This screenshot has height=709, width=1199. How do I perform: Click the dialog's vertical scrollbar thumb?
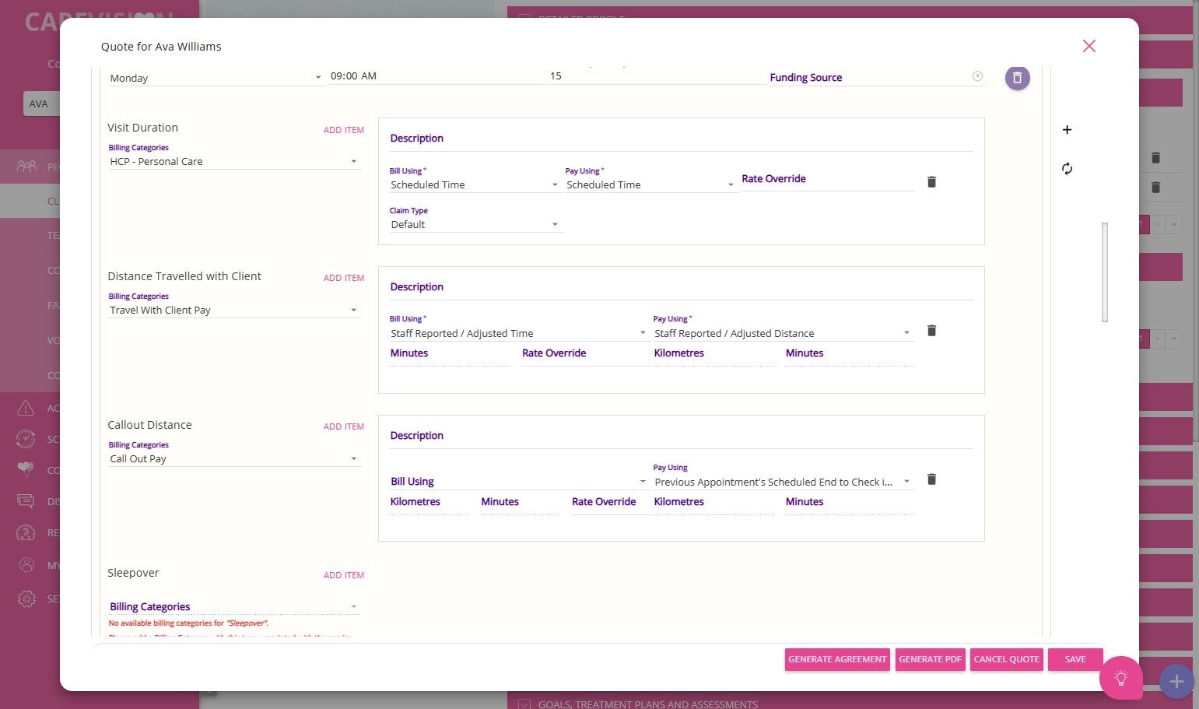tap(1104, 272)
